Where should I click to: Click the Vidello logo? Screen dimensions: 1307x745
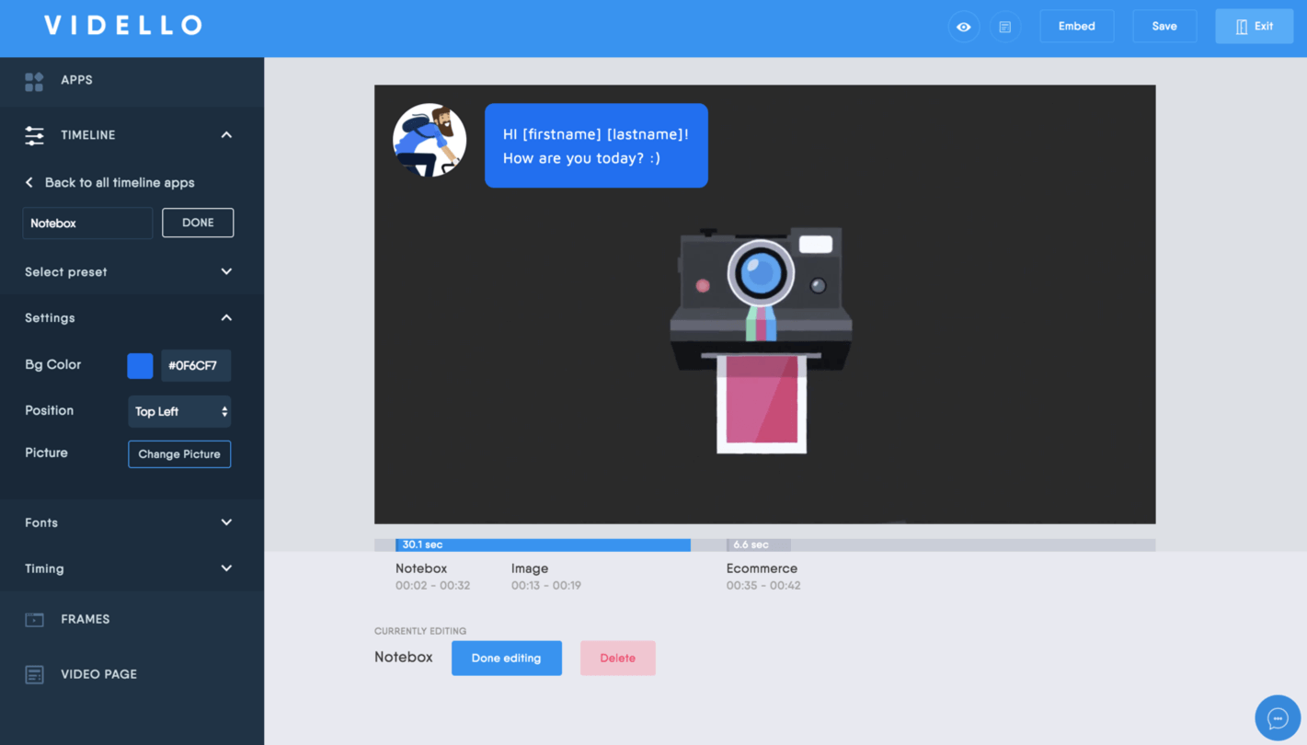[123, 26]
